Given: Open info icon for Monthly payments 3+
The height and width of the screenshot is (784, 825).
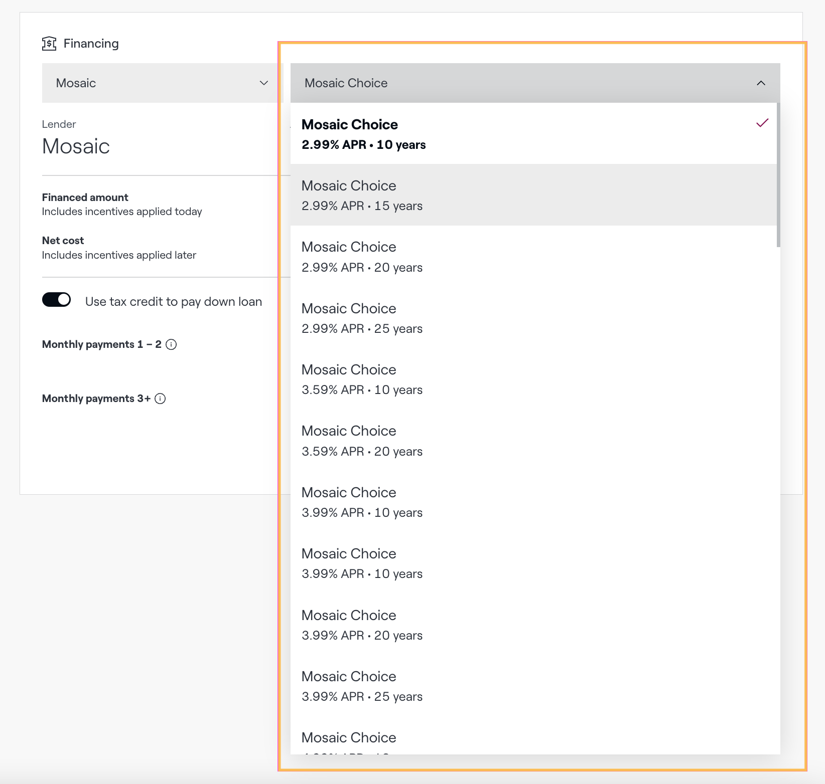Looking at the screenshot, I should 160,399.
